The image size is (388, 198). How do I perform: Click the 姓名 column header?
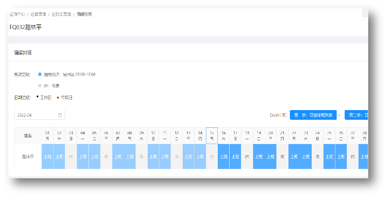point(28,136)
